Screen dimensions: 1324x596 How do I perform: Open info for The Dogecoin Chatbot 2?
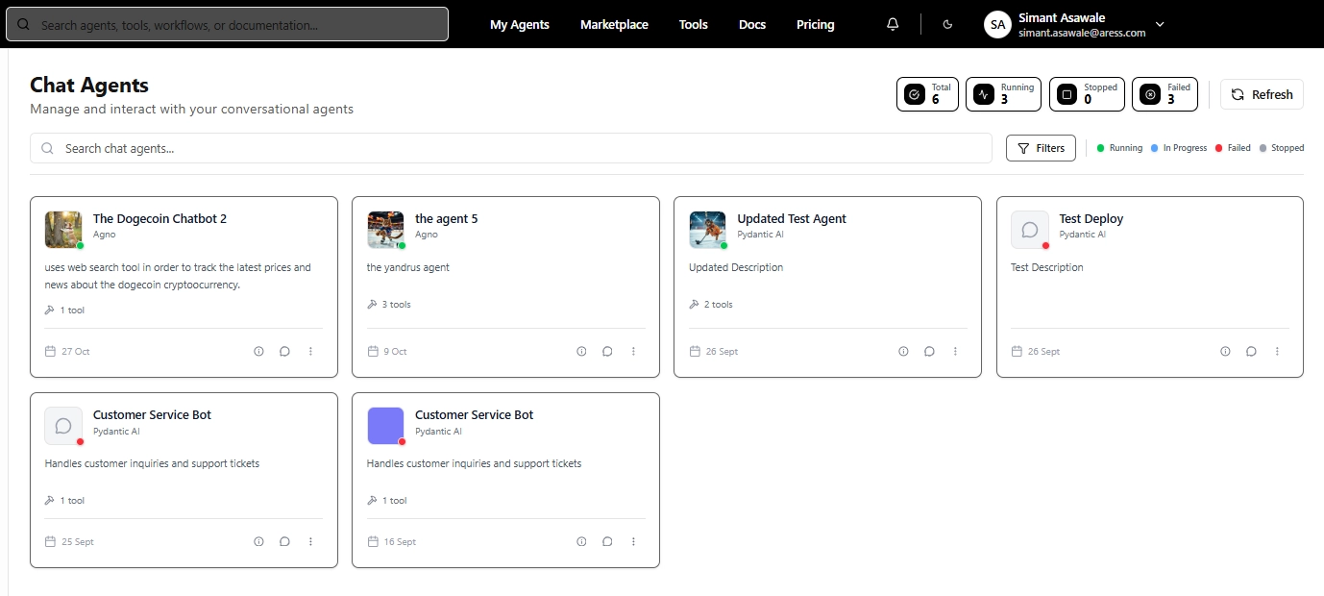(258, 352)
